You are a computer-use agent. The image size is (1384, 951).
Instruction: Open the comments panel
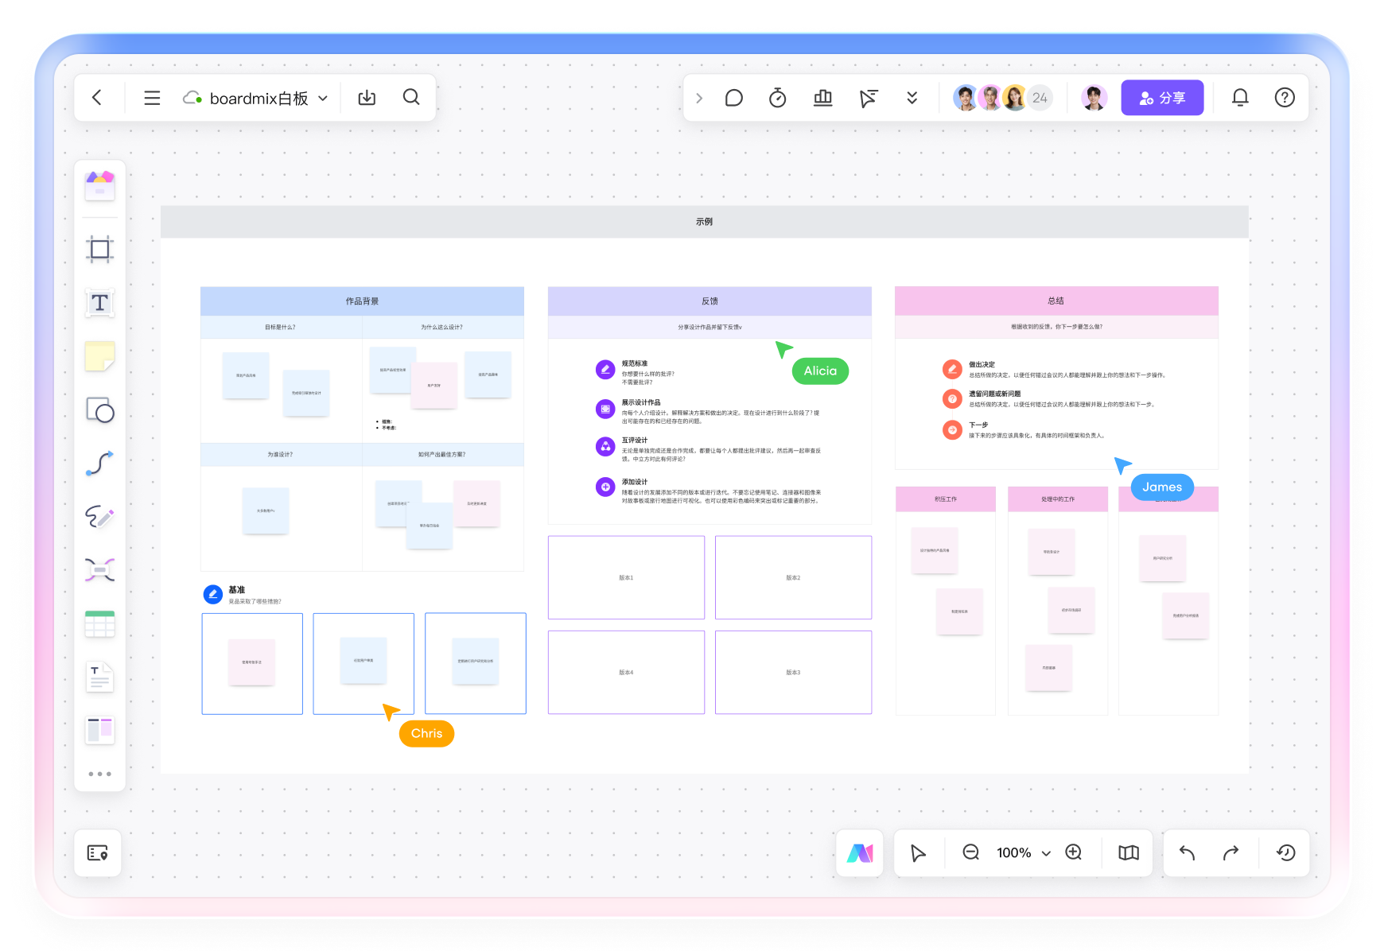pyautogui.click(x=733, y=98)
